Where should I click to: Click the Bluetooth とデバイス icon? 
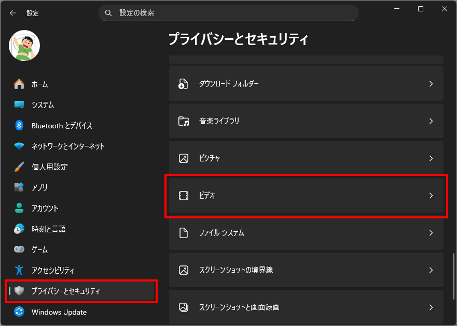tap(19, 125)
